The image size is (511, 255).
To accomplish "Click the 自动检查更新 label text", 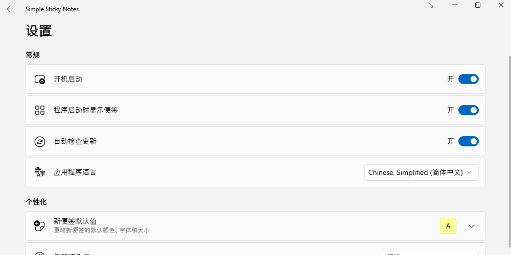I will (x=75, y=141).
